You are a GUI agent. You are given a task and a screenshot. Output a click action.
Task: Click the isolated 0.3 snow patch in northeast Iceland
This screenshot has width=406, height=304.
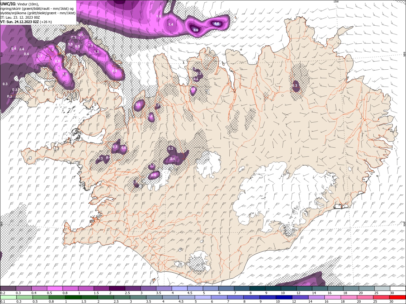(295, 86)
